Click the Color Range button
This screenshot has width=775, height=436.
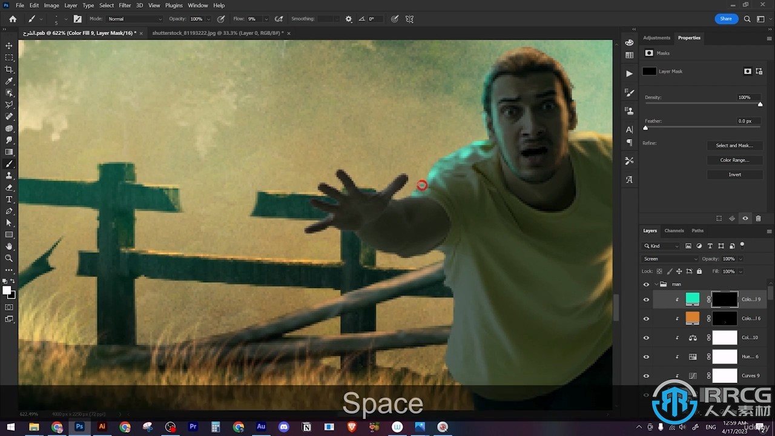734,160
